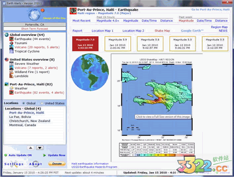Screen dimensions: 234x177
Task: Click the Tsunami icon in Global overview
Action: point(11,43)
